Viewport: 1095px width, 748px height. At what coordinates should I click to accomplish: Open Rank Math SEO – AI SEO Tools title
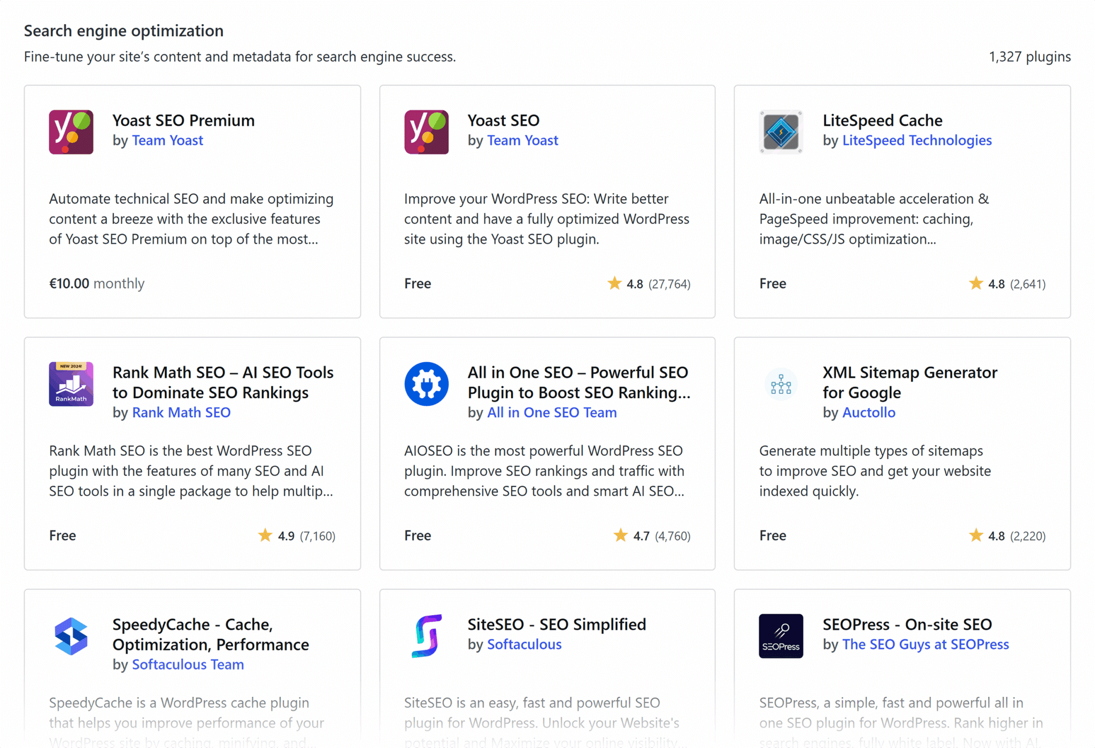(x=223, y=383)
